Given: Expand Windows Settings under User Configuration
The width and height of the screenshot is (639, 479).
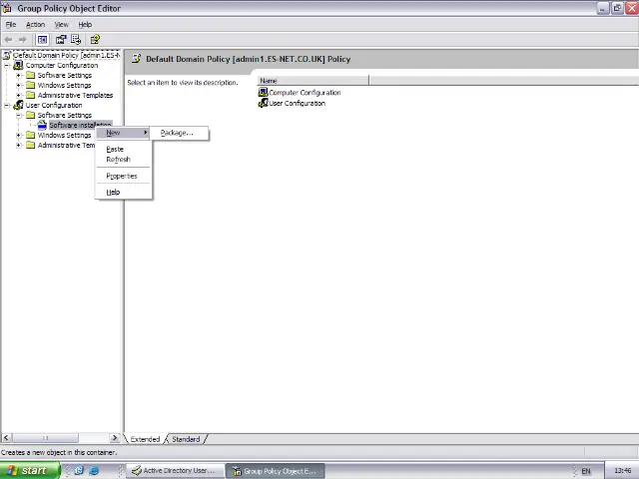Looking at the screenshot, I should click(19, 136).
